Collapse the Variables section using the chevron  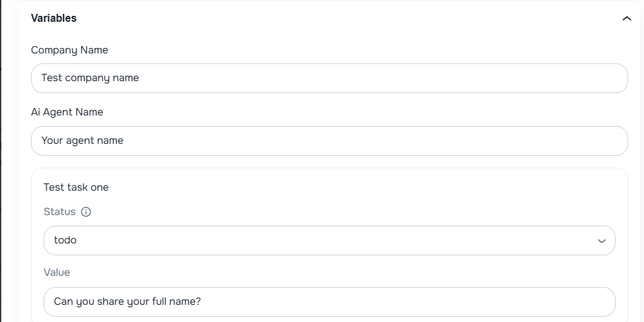627,18
